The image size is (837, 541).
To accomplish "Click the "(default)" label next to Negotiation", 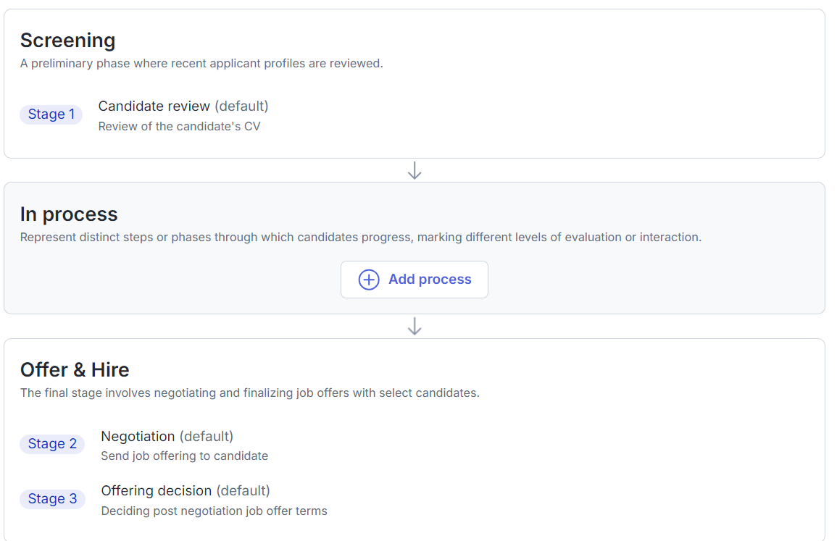I will [x=207, y=437].
